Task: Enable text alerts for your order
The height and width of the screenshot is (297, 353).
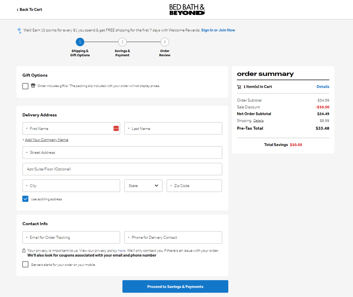Action: (25, 264)
